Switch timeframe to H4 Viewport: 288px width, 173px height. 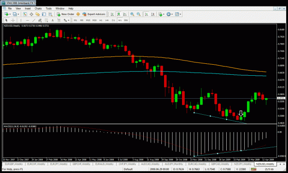pyautogui.click(x=107, y=20)
